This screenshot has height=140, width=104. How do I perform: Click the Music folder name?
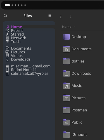[77, 86]
